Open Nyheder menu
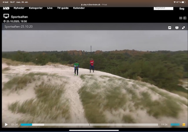188x132 pixels. pos(19,8)
